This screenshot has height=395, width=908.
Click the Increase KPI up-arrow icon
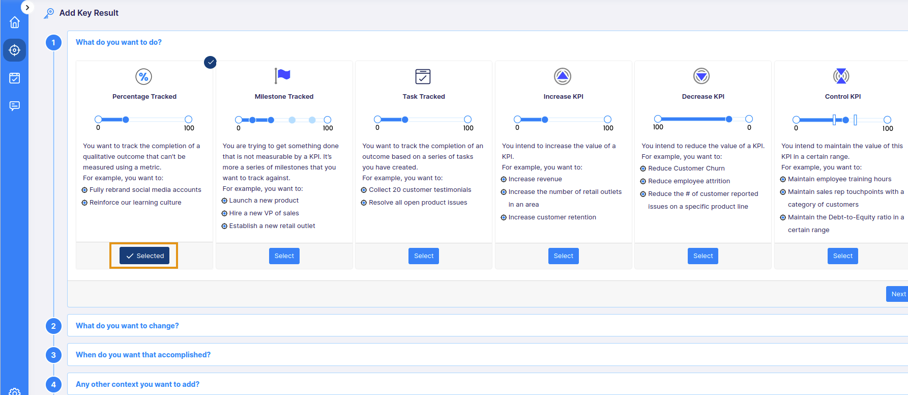pos(563,76)
